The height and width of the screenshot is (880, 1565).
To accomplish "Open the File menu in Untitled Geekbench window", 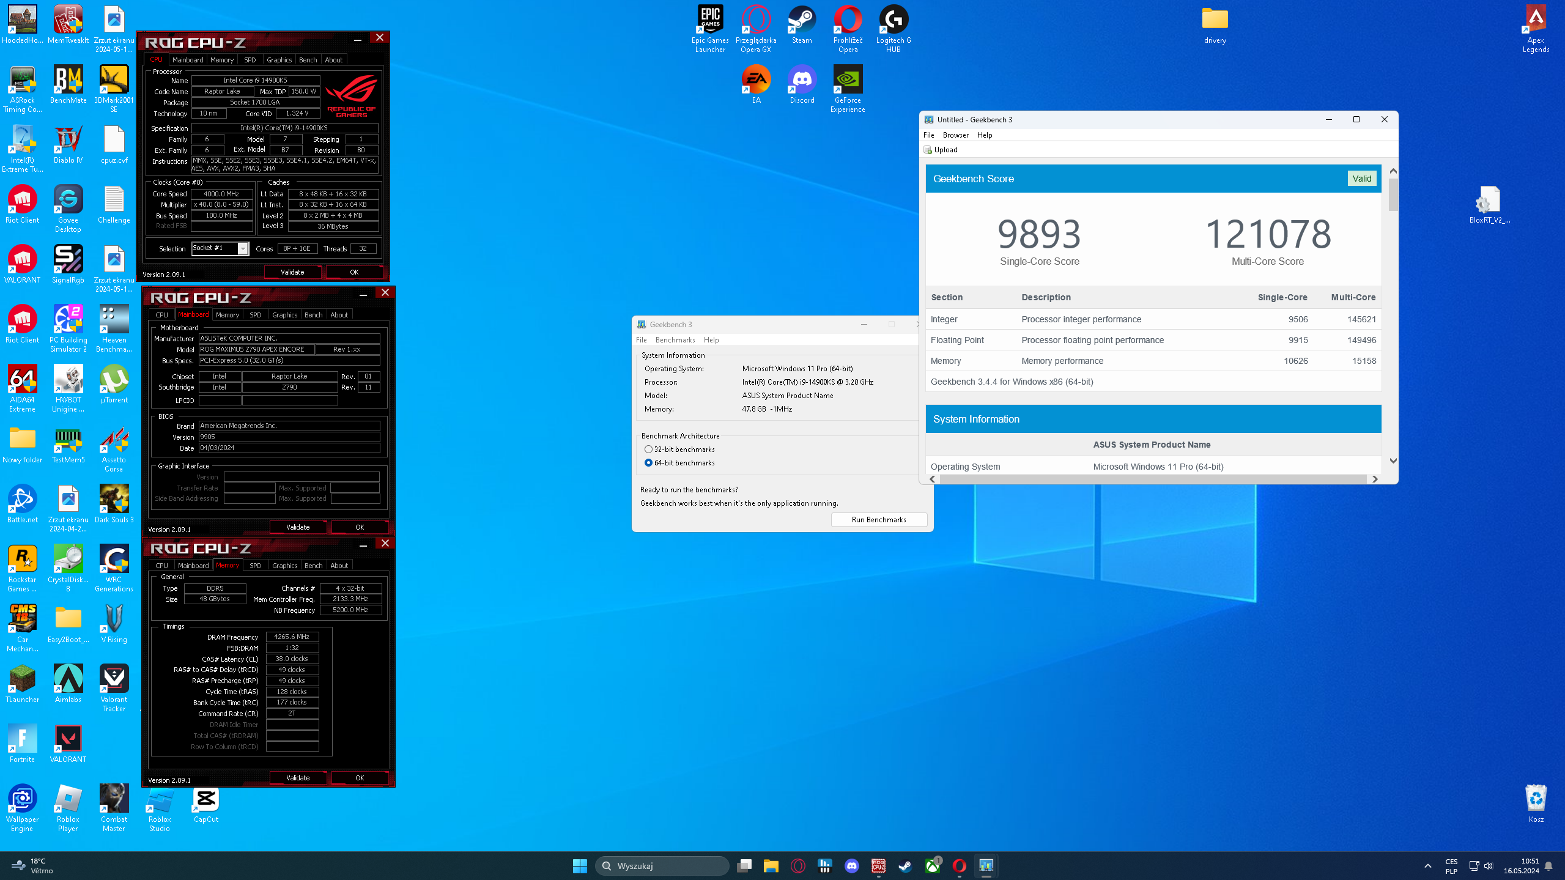I will click(928, 135).
